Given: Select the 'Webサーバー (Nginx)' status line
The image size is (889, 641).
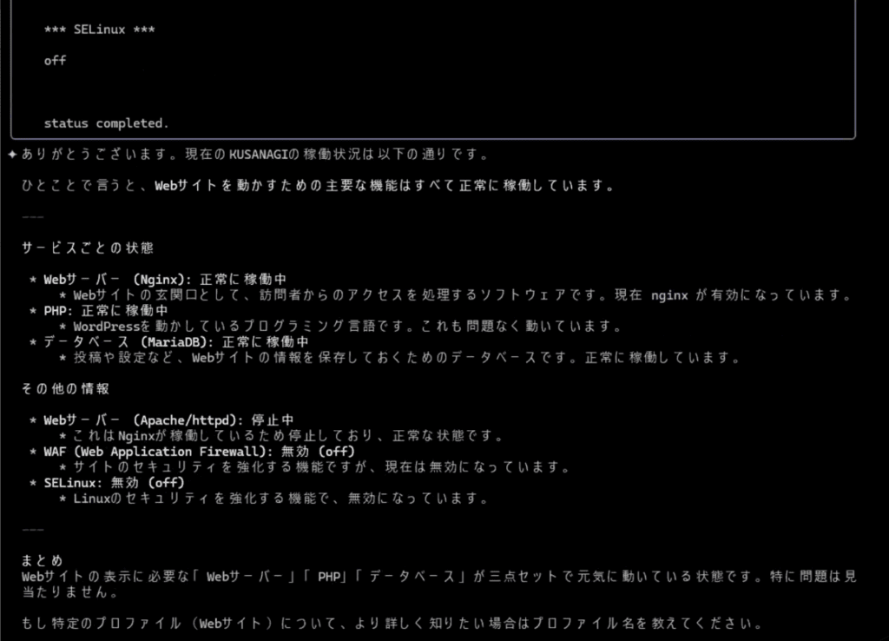Looking at the screenshot, I should [x=165, y=280].
